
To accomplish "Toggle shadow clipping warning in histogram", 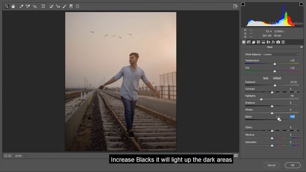I will [243, 4].
